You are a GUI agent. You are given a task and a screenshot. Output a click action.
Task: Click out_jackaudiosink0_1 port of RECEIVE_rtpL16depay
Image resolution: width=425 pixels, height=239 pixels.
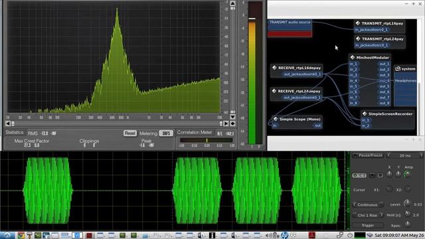point(302,74)
